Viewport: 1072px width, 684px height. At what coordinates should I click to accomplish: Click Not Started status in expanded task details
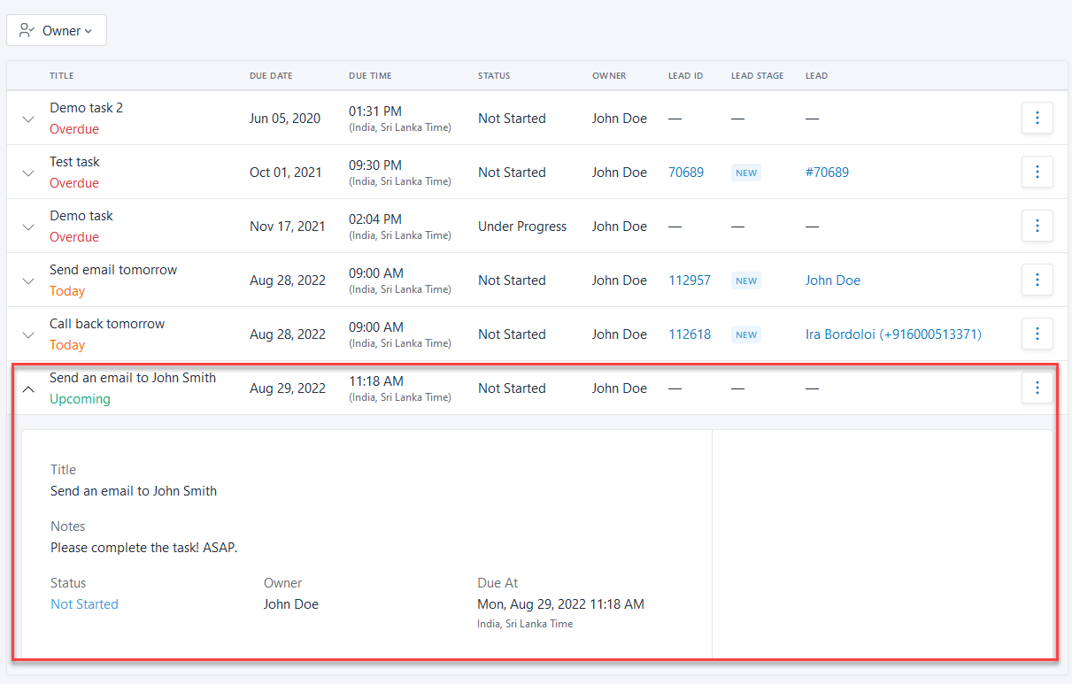coord(84,603)
